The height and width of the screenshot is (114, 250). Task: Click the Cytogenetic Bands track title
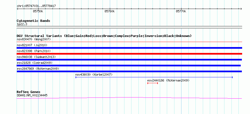coord(33,21)
